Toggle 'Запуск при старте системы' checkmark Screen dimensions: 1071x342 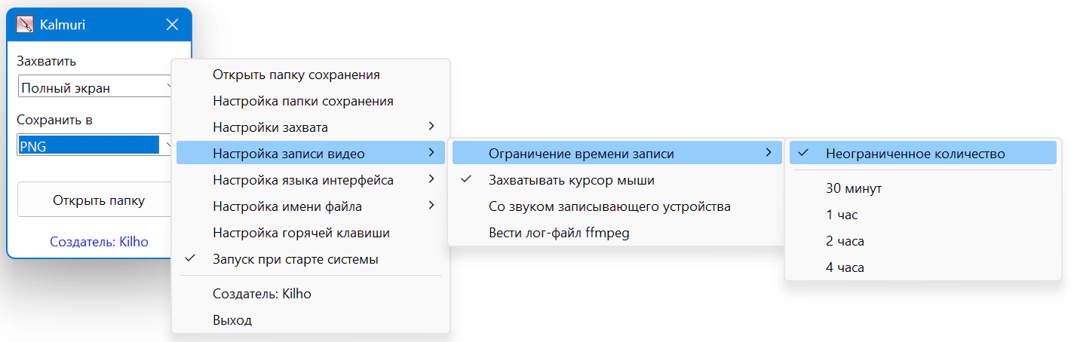pos(295,259)
